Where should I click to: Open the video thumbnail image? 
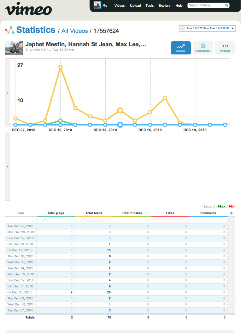14,48
